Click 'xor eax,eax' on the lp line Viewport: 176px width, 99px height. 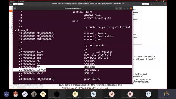(x=104, y=52)
